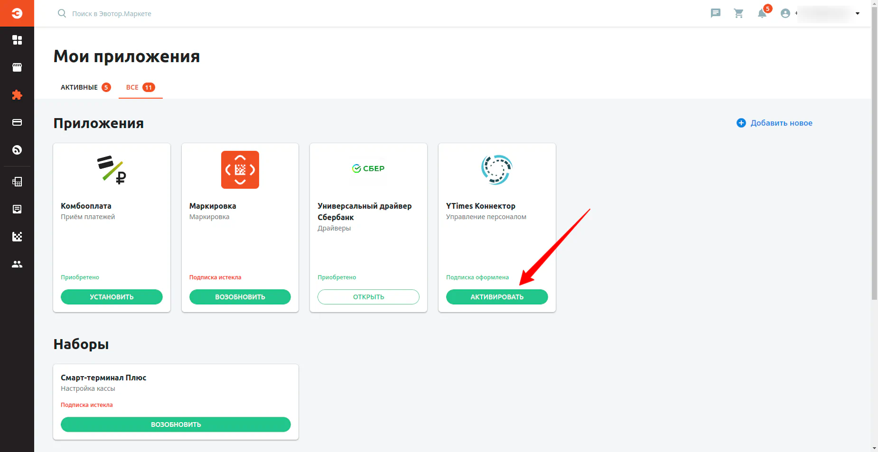The image size is (878, 452).
Task: Open the YTimes Коннектор app title
Action: (x=481, y=206)
